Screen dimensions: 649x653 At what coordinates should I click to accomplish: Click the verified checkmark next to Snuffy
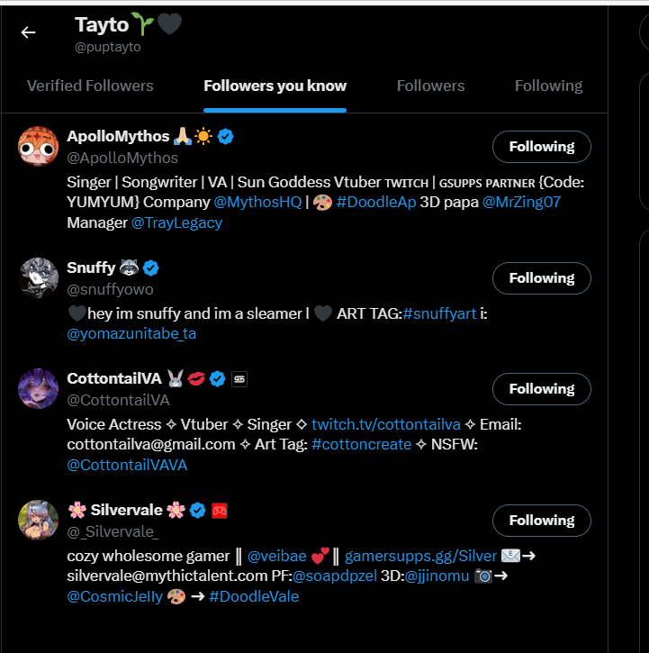click(x=151, y=268)
